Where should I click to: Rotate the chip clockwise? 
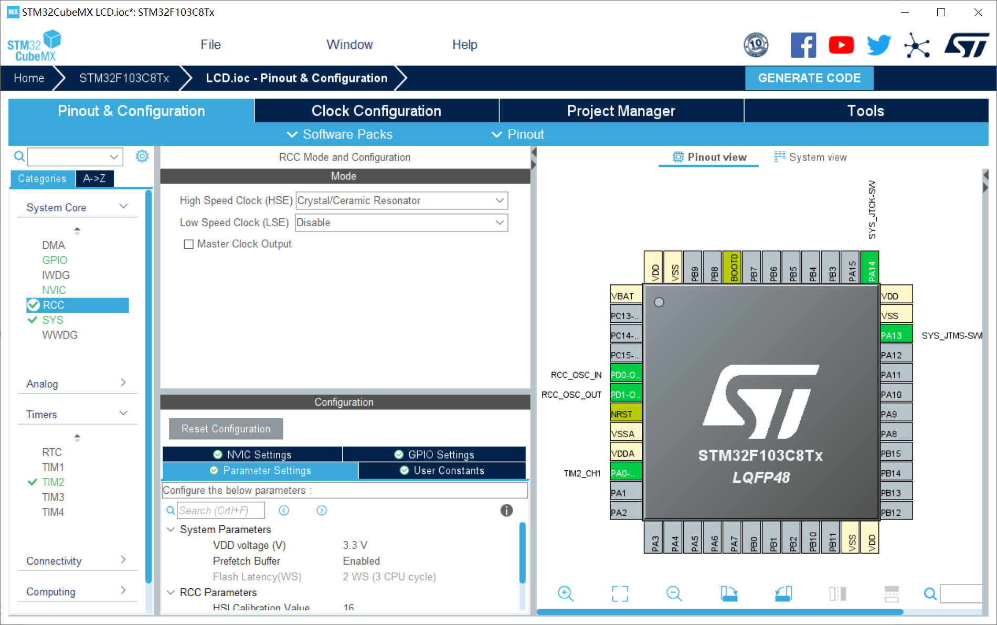point(728,594)
